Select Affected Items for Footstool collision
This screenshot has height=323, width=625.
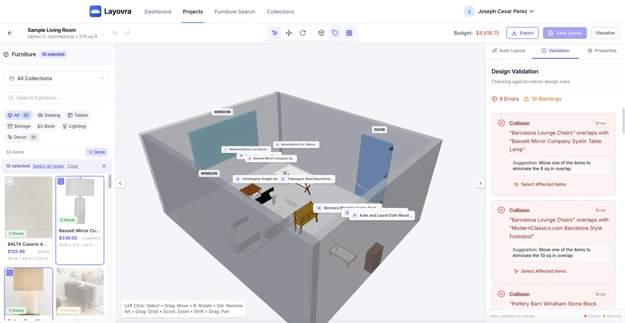pyautogui.click(x=540, y=271)
